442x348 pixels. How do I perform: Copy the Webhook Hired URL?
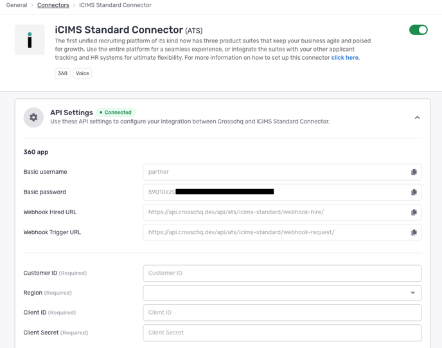[414, 212]
